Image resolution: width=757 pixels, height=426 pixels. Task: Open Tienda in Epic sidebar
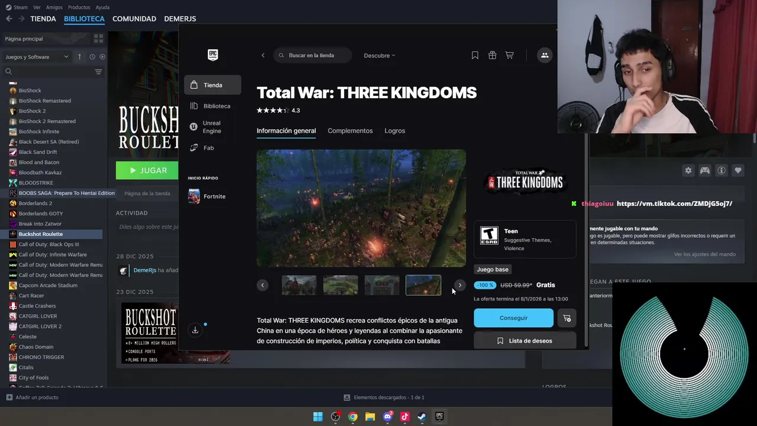click(x=212, y=85)
